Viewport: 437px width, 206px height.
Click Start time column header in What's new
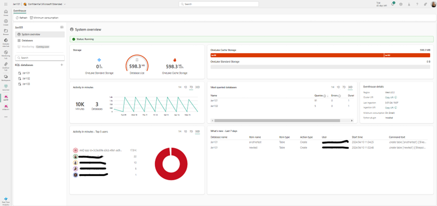(x=357, y=137)
